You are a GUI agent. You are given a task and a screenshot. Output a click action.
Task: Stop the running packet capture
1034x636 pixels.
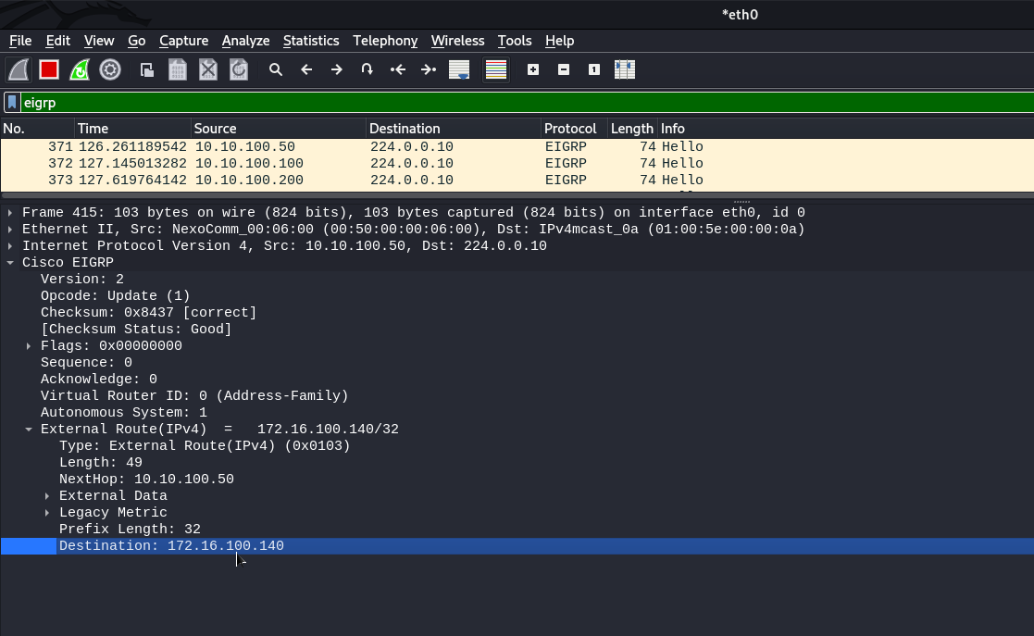point(49,69)
